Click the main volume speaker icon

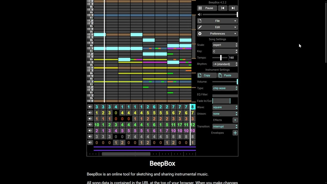(x=200, y=15)
